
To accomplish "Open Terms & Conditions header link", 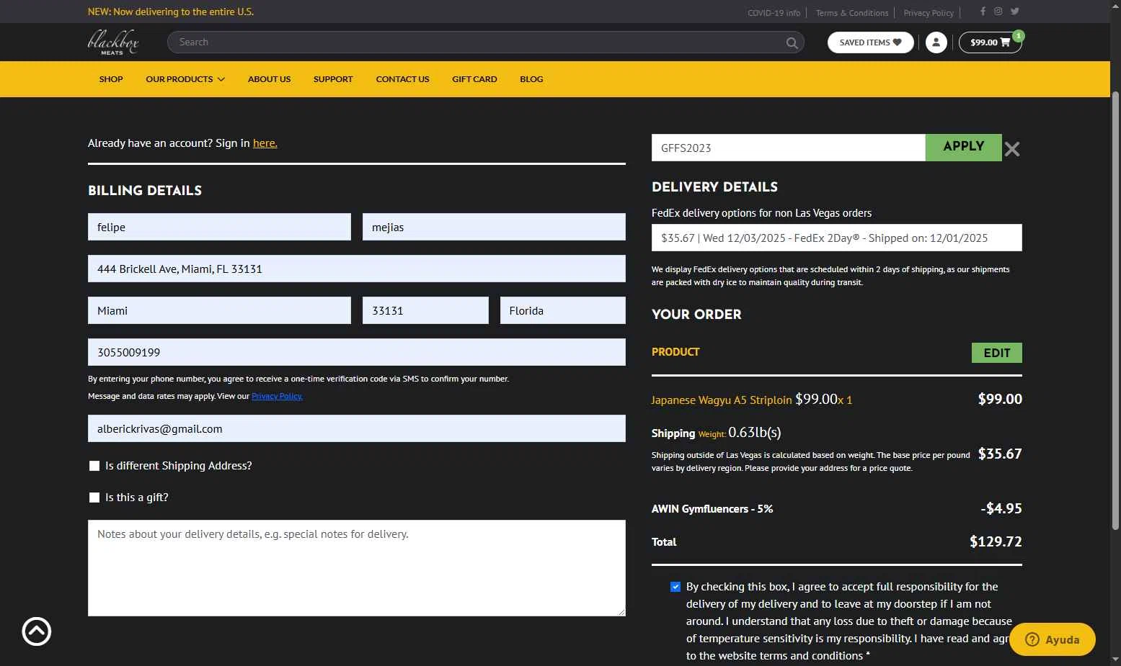I will (x=851, y=13).
